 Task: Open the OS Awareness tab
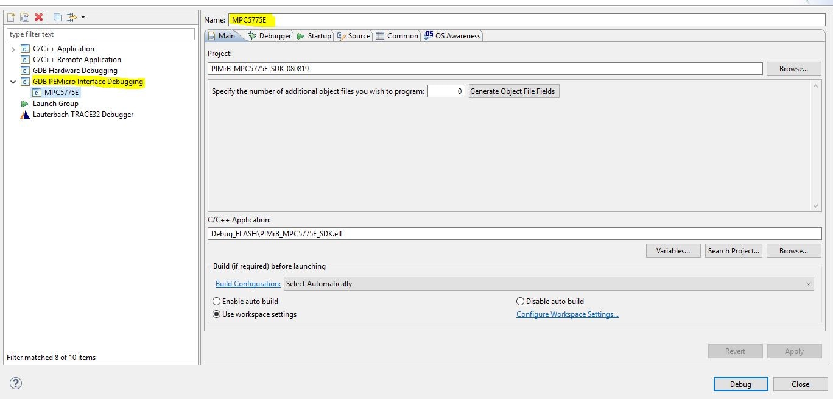[452, 36]
